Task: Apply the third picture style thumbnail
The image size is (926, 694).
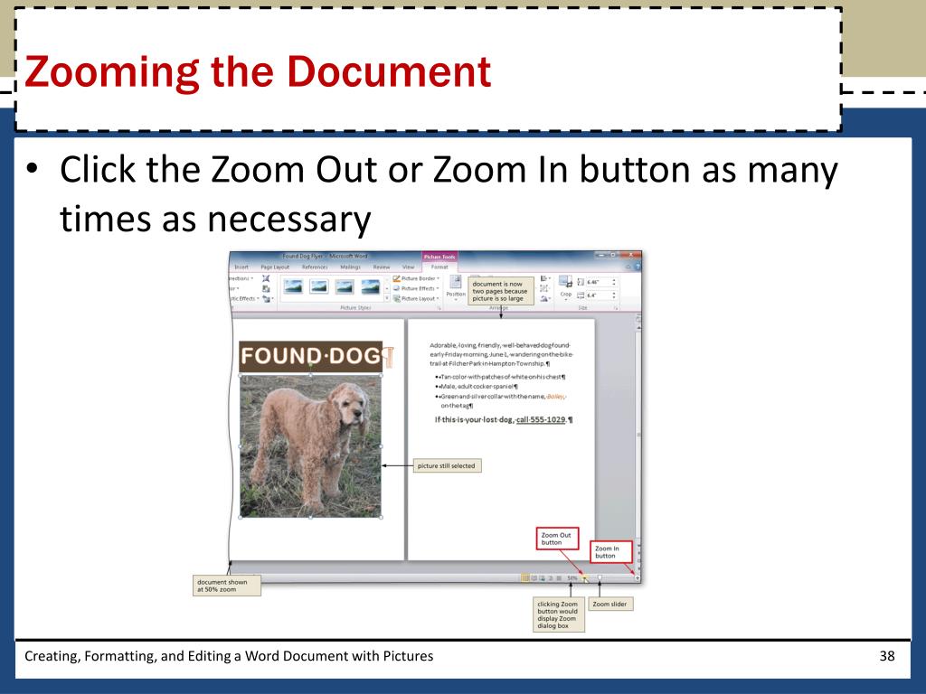Action: pyautogui.click(x=345, y=286)
